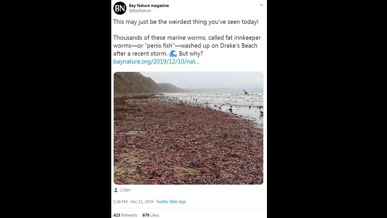
Task: Click the 'weirdest thing you've seen today' line
Action: pos(186,22)
